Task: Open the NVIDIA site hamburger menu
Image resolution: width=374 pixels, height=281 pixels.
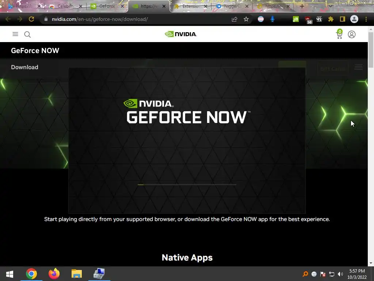Action: (x=15, y=34)
